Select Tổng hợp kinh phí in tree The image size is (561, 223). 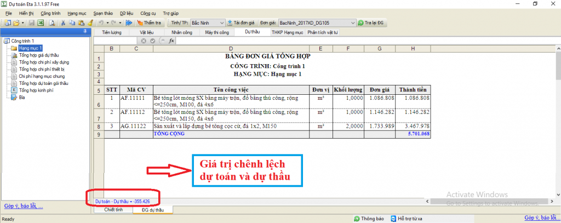pyautogui.click(x=36, y=90)
